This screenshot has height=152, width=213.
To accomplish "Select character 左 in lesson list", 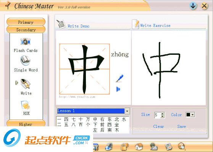I will (95, 130).
